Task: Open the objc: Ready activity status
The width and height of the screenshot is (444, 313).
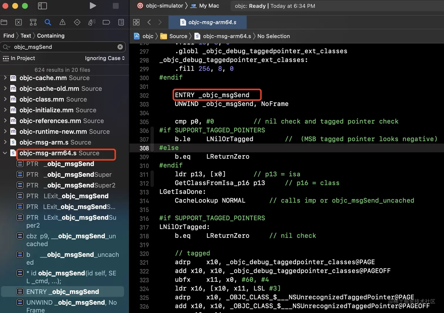Action: pyautogui.click(x=275, y=6)
